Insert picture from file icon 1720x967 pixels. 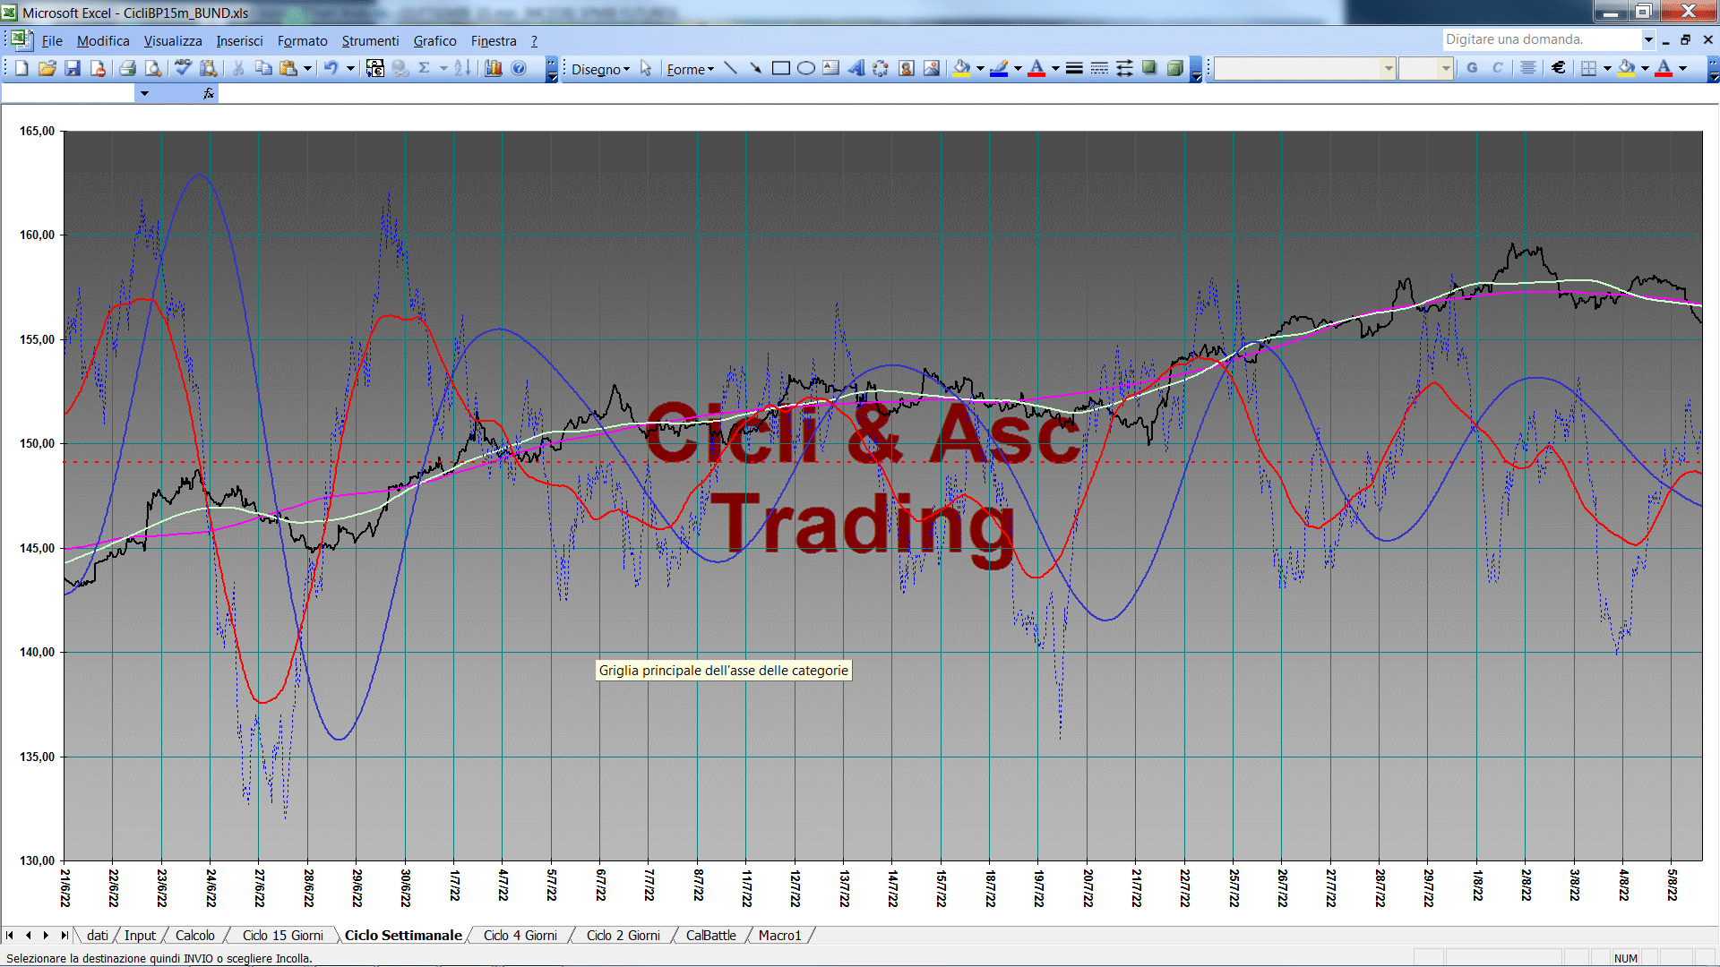click(932, 68)
